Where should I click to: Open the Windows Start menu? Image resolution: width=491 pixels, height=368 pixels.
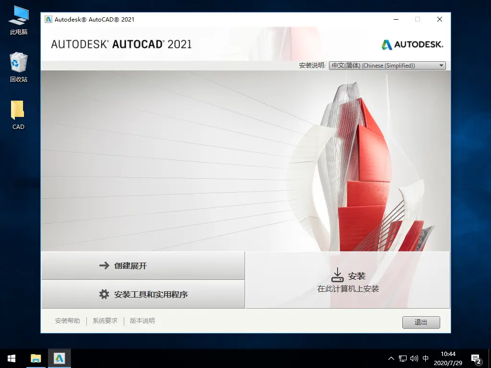click(12, 358)
